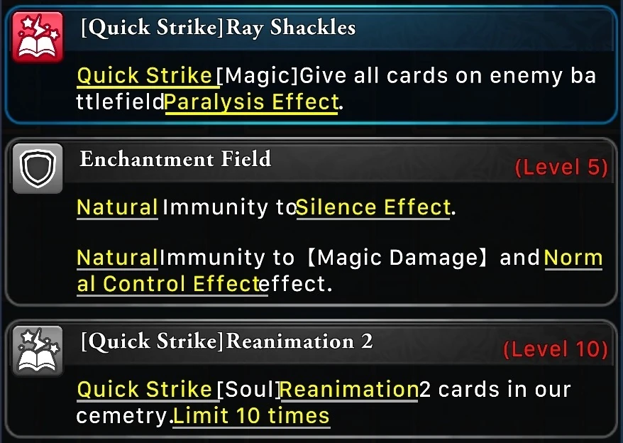Tap the red Ray Shackles spellbook icon
The image size is (623, 443).
pyautogui.click(x=38, y=37)
